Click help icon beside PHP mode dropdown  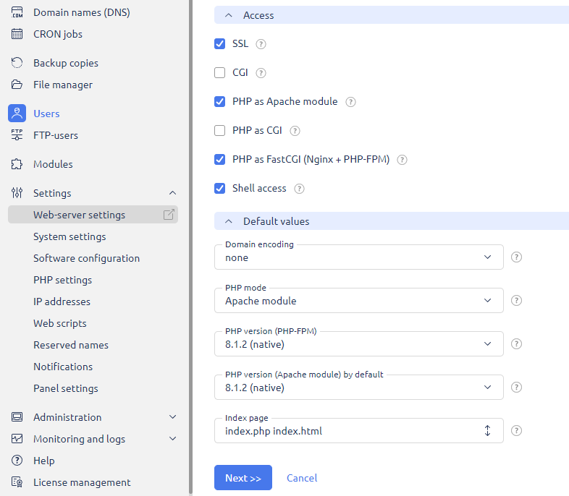coord(516,301)
